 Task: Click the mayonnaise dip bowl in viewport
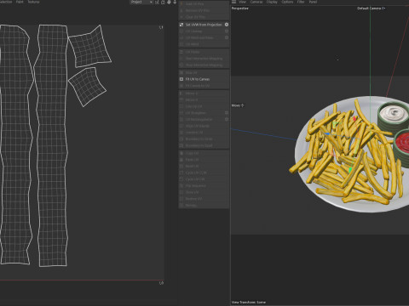coord(394,116)
